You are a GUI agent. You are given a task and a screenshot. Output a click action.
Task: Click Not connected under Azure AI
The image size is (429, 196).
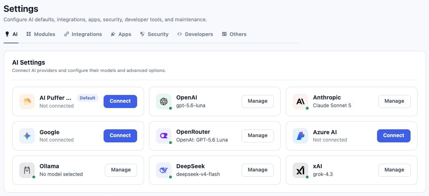point(330,140)
